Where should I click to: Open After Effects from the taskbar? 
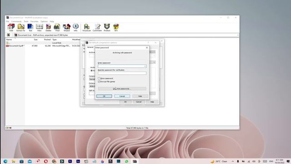pyautogui.click(x=78, y=161)
